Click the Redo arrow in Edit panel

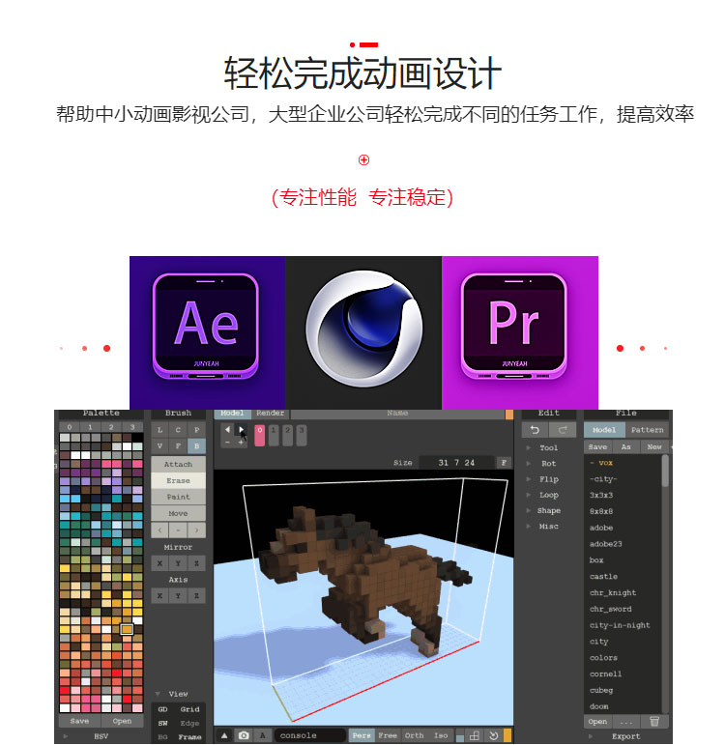563,430
